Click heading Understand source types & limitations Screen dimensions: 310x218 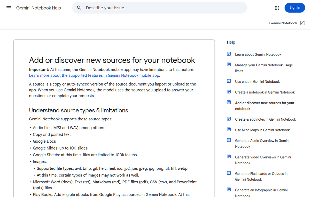coord(79,110)
